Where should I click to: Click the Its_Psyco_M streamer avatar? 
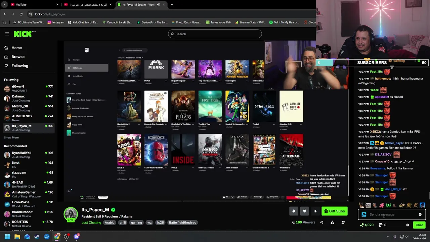pos(71,214)
